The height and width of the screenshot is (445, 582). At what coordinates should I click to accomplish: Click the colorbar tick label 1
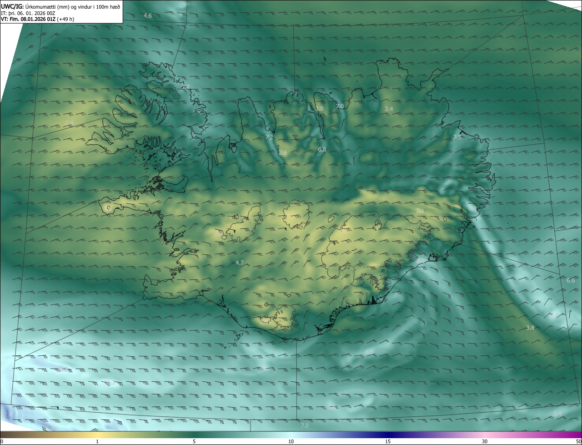point(97,441)
